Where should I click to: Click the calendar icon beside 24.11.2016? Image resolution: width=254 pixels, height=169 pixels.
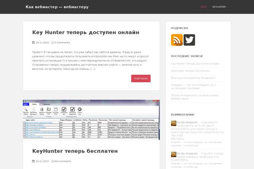(x=33, y=43)
